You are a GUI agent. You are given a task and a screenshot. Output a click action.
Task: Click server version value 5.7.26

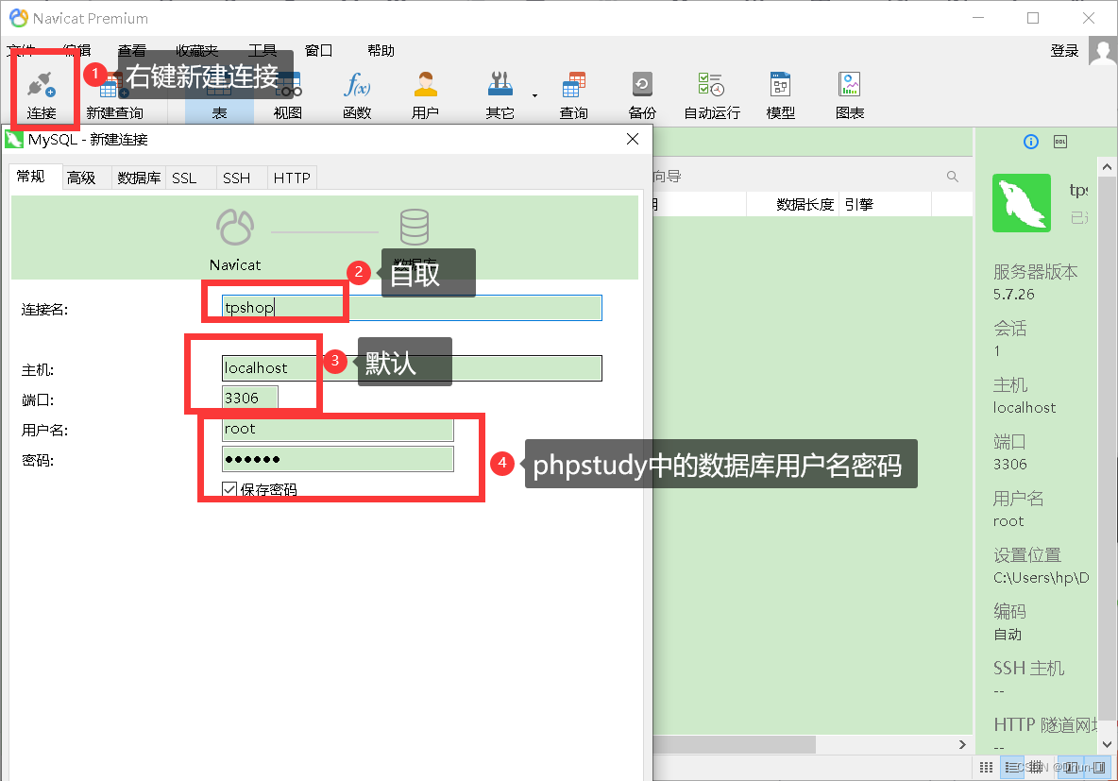1013,294
